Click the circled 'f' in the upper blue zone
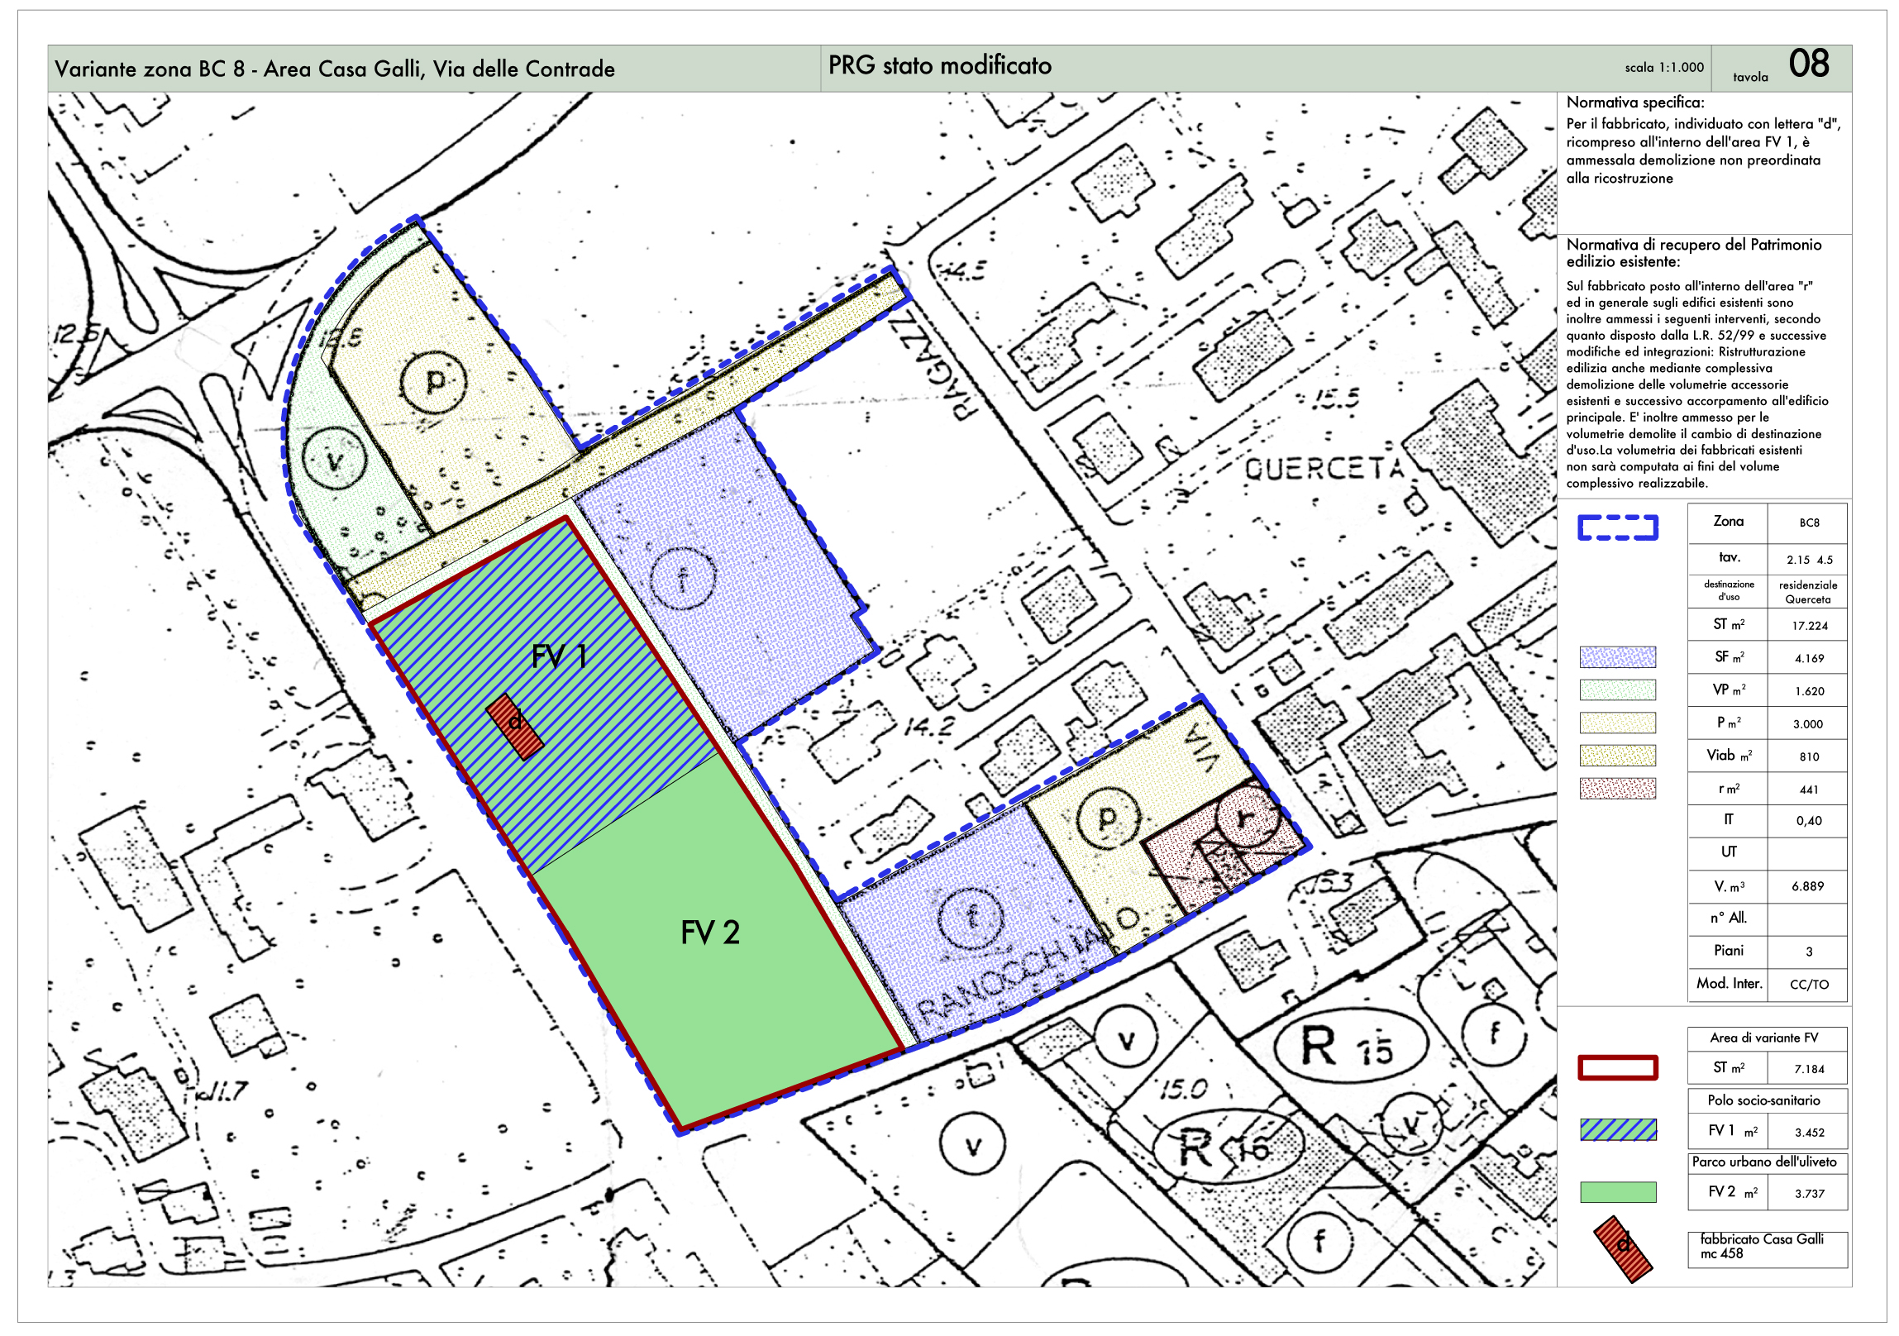The image size is (1899, 1336). tap(683, 578)
